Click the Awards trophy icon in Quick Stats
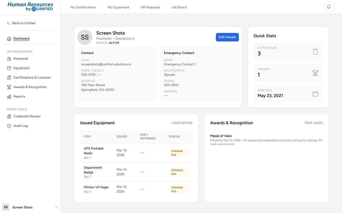The height and width of the screenshot is (213, 342). tap(315, 73)
